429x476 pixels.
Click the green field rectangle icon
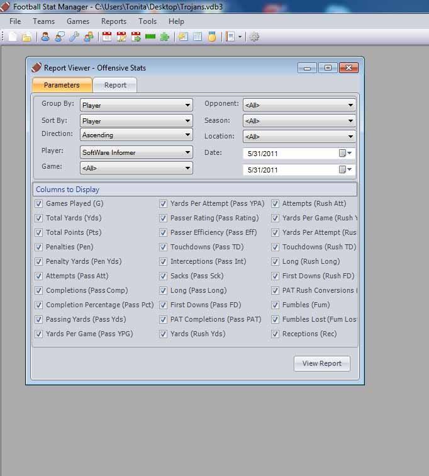coord(150,37)
